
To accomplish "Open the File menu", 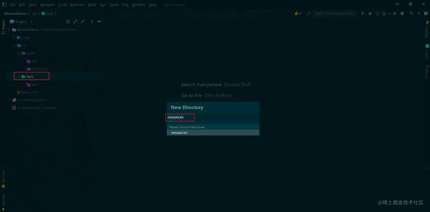I will (13, 5).
